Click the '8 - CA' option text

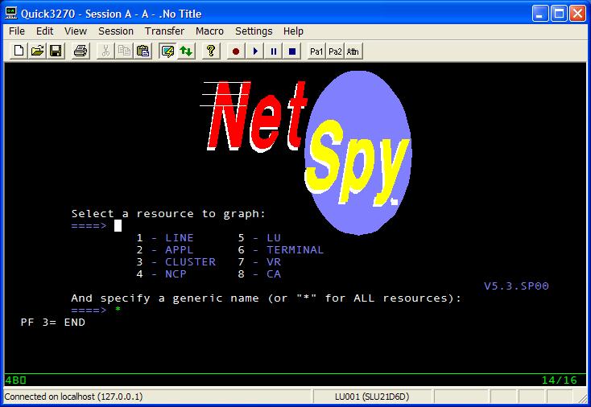[x=259, y=273]
